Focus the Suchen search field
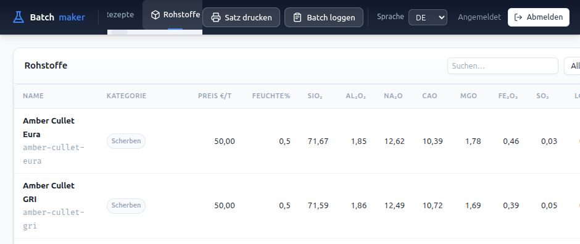Screen dimensions: 580x244 pos(503,66)
